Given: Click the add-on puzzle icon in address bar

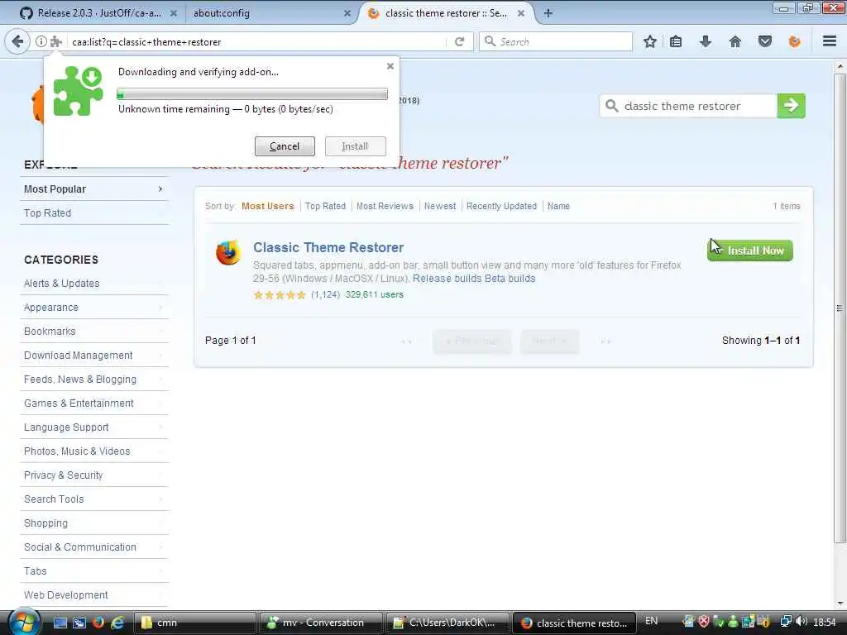Looking at the screenshot, I should click(56, 41).
